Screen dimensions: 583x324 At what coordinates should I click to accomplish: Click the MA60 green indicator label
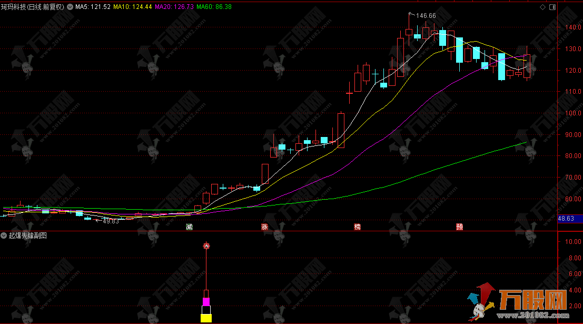pyautogui.click(x=214, y=7)
